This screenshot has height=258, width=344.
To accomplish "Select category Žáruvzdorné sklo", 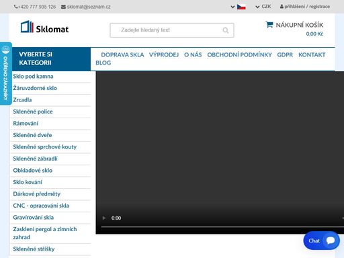I will [x=35, y=88].
